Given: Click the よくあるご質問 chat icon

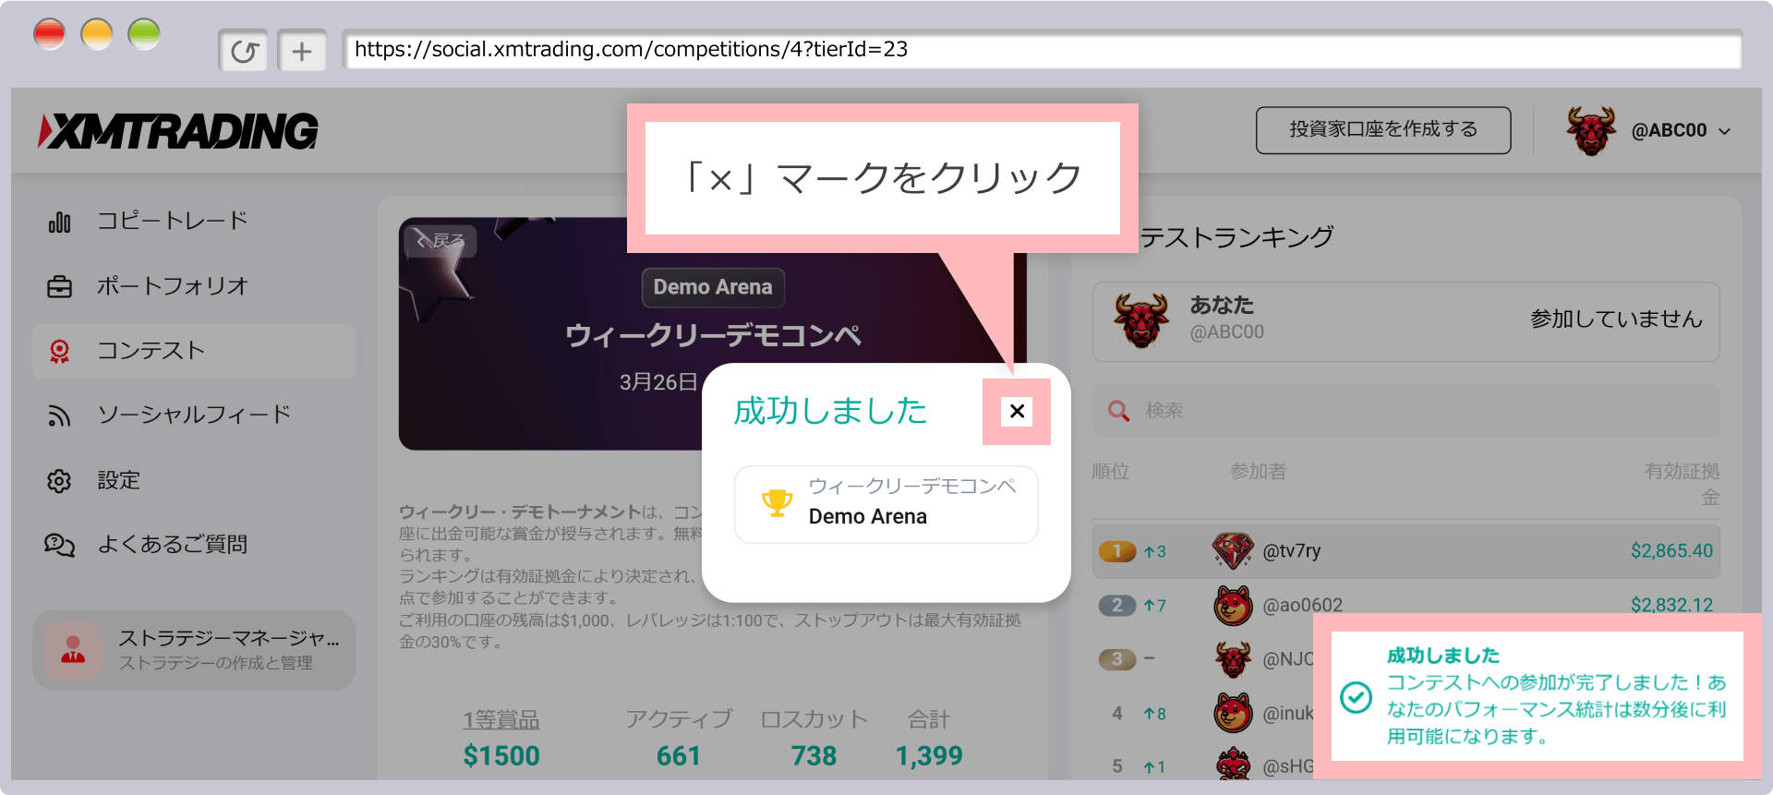Looking at the screenshot, I should [x=59, y=546].
